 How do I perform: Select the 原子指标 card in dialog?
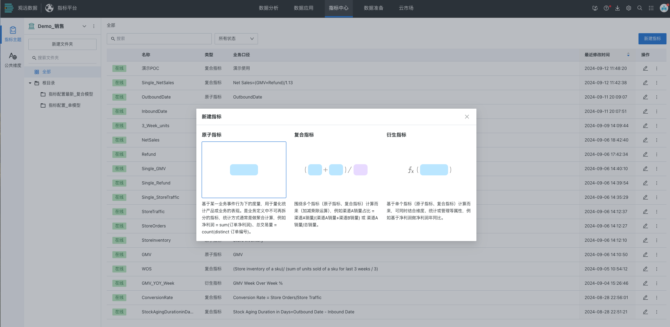tap(244, 170)
